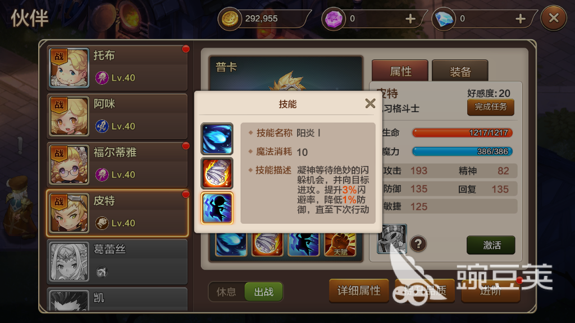Select companion 福尔蒂雅 in the list

(117, 165)
